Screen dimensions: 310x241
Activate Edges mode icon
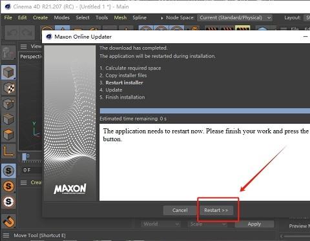pos(8,119)
